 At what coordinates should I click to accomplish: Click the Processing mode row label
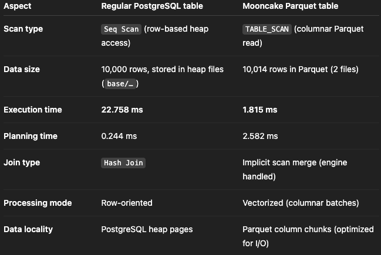pyautogui.click(x=38, y=203)
